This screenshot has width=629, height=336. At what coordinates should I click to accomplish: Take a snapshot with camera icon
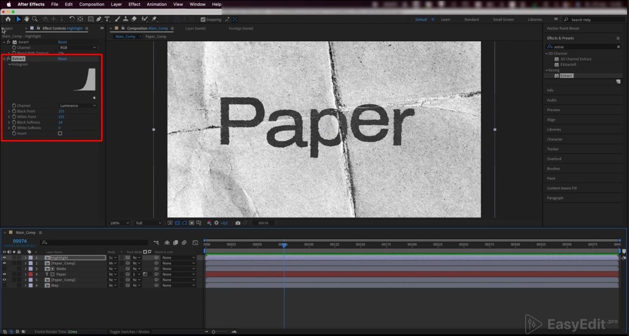[x=238, y=223]
